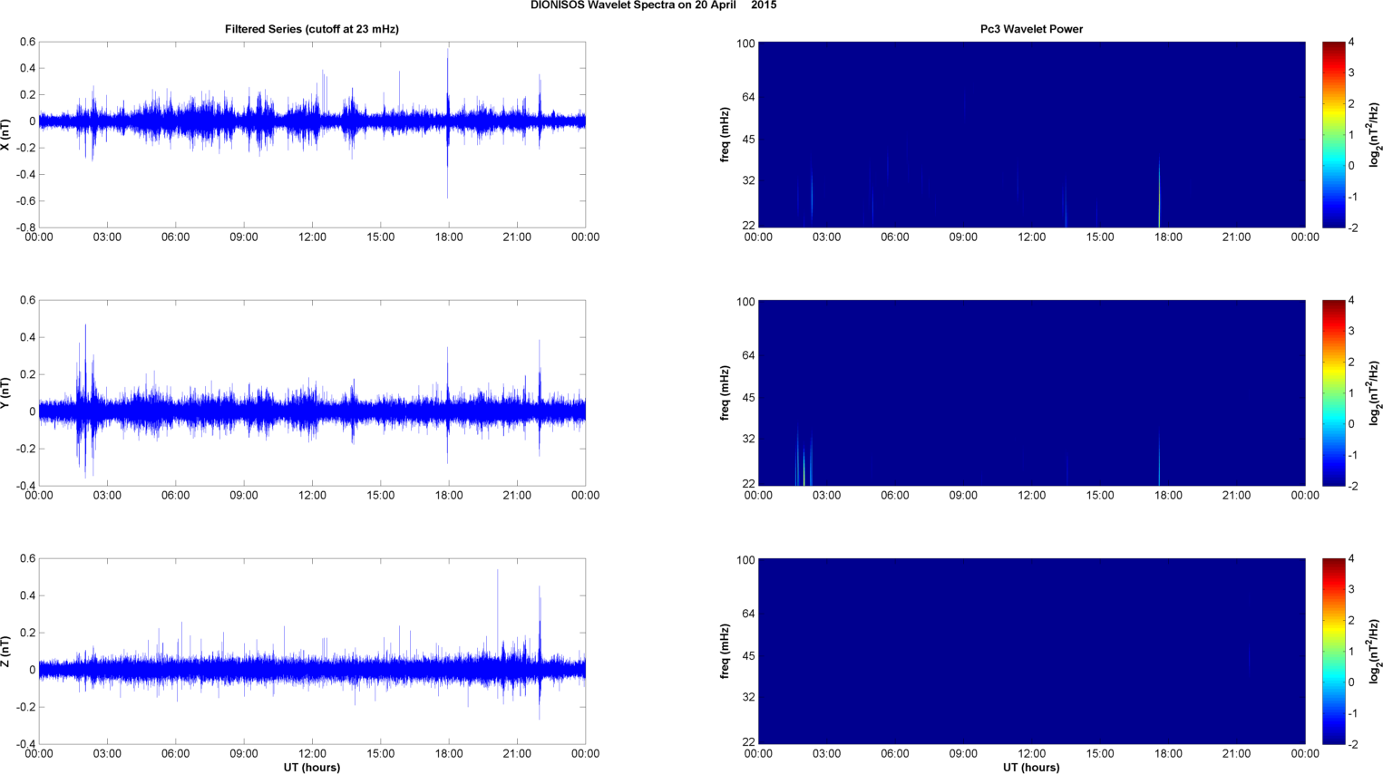Viewport: 1383px width, 774px height.
Task: Click the Z component filtered series plot
Action: [312, 651]
